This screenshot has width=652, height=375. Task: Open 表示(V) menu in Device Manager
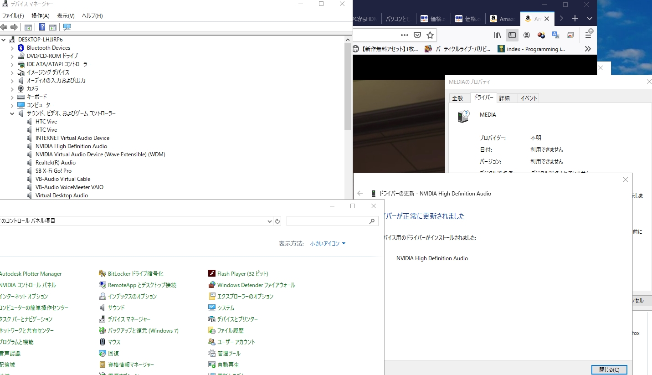coord(66,15)
